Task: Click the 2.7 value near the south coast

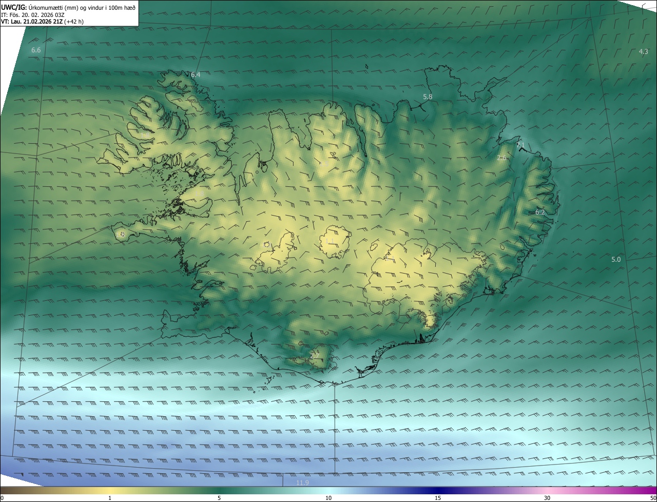Action: coord(315,355)
